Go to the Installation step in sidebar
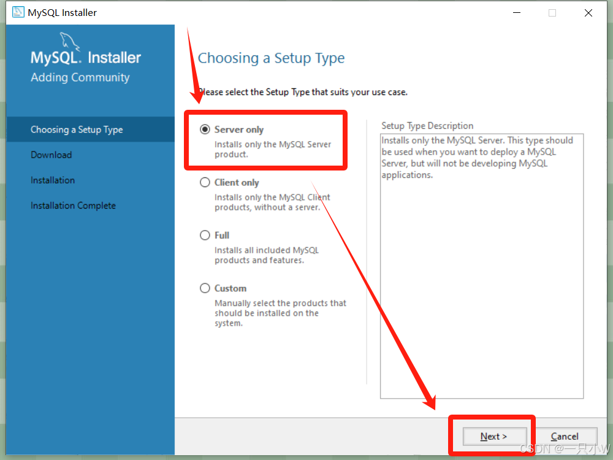613x460 pixels. 53,180
